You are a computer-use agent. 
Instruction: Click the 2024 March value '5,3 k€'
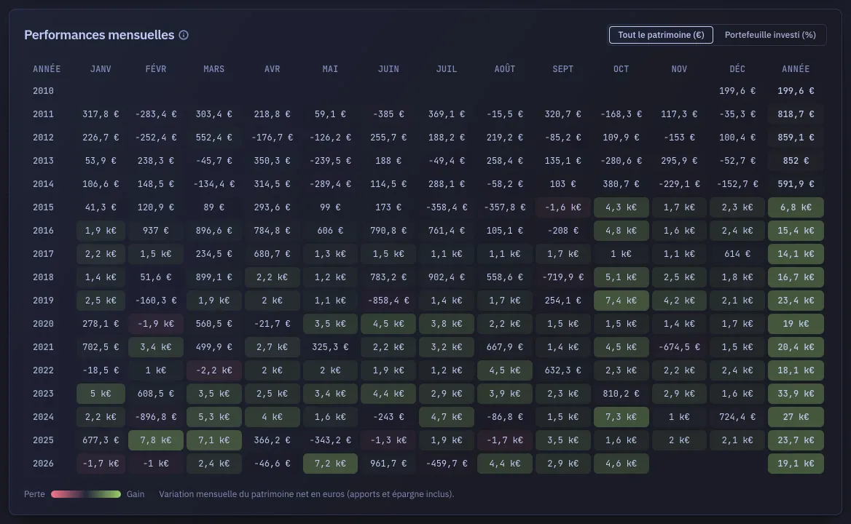coord(213,417)
